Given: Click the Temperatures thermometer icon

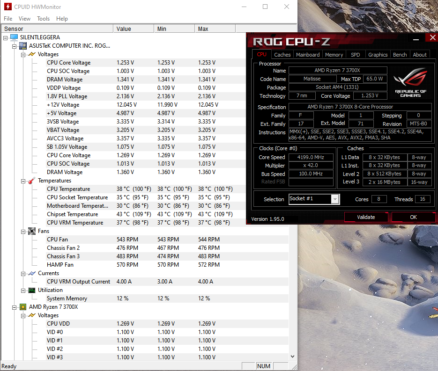Looking at the screenshot, I should [32, 181].
